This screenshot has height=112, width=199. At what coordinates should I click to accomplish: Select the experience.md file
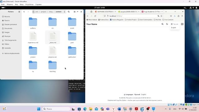coord(33,36)
